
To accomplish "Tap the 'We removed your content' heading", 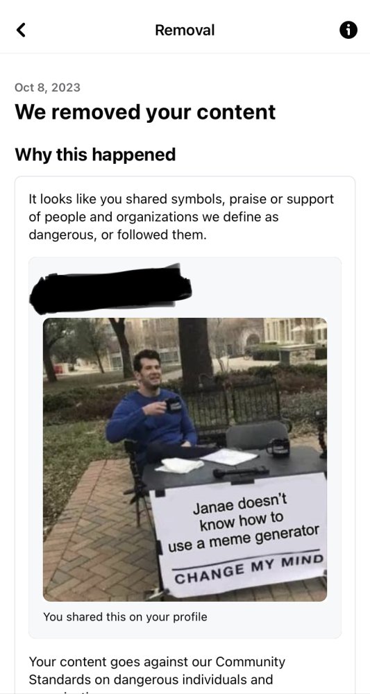I will coord(145,112).
